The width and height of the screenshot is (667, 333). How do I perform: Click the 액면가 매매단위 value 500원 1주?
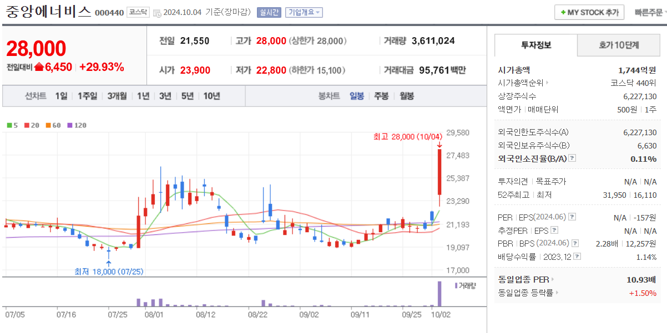click(x=636, y=110)
